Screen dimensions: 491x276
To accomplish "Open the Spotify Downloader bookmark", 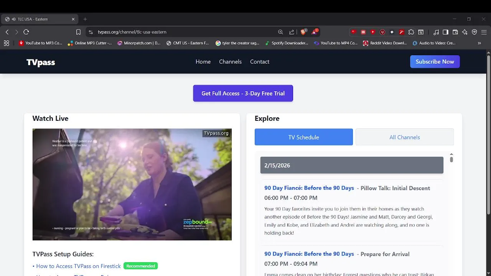I will click(287, 43).
